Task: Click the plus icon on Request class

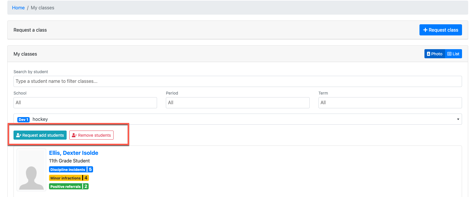Action: pyautogui.click(x=425, y=30)
